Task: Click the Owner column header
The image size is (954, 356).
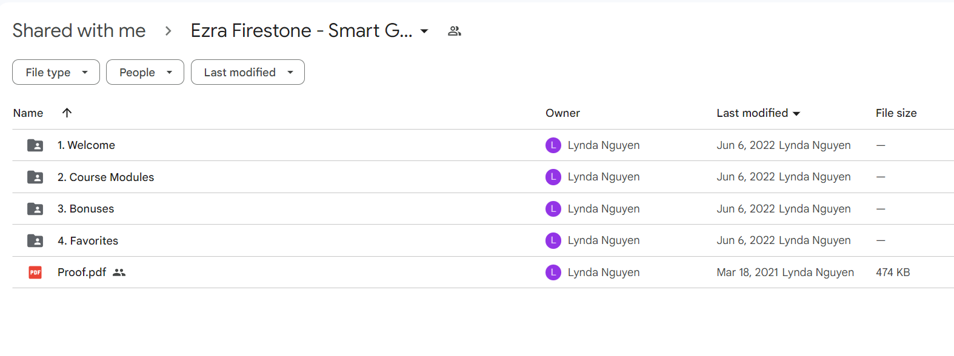Action: (562, 113)
